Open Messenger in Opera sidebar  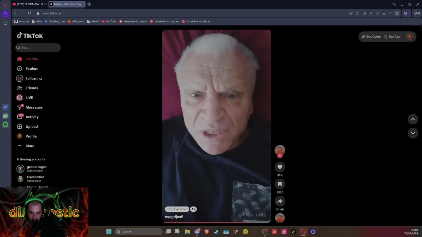(5, 107)
